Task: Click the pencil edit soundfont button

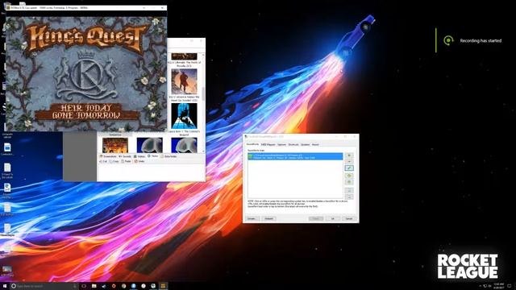Action: 349,168
